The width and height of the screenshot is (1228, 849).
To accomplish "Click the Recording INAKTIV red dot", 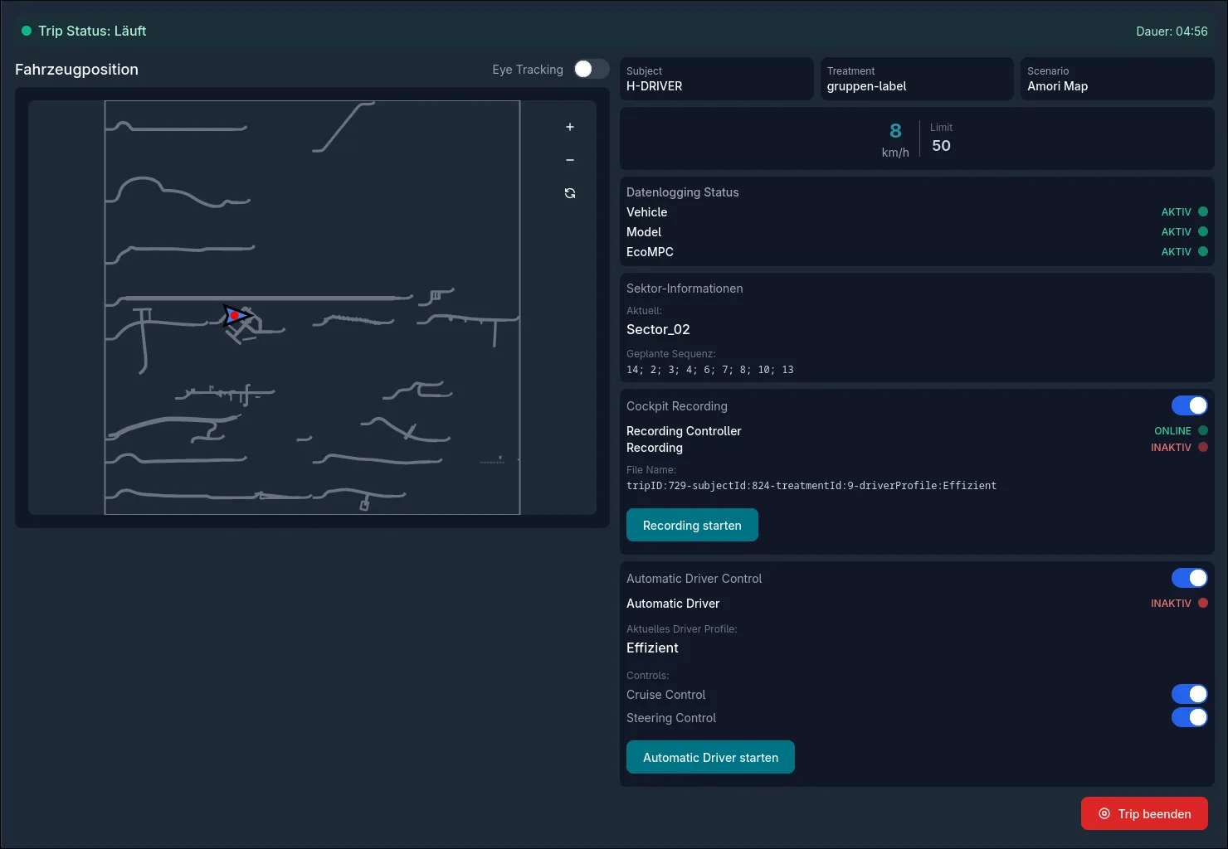I will point(1203,447).
